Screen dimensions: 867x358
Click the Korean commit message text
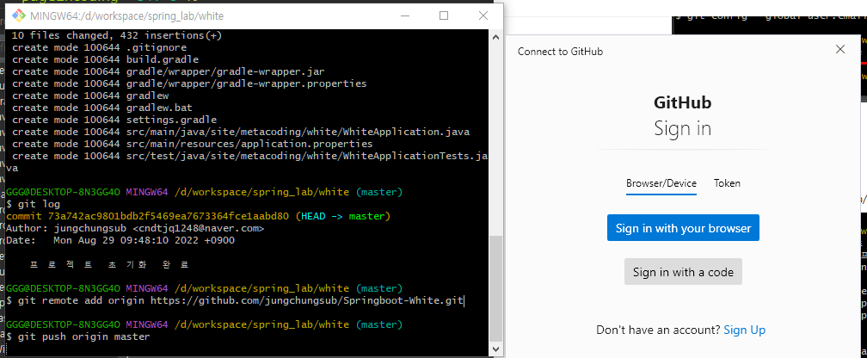click(109, 264)
